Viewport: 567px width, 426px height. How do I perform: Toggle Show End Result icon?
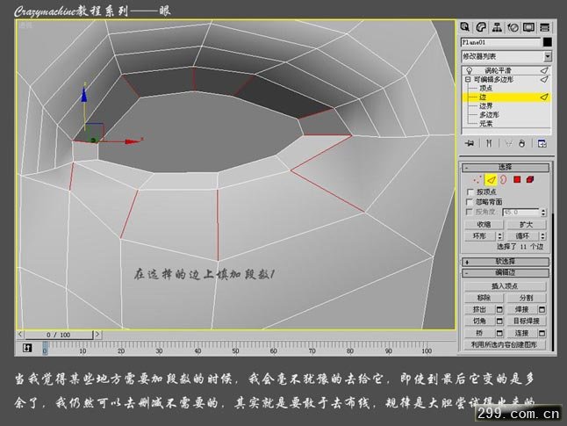coord(489,143)
